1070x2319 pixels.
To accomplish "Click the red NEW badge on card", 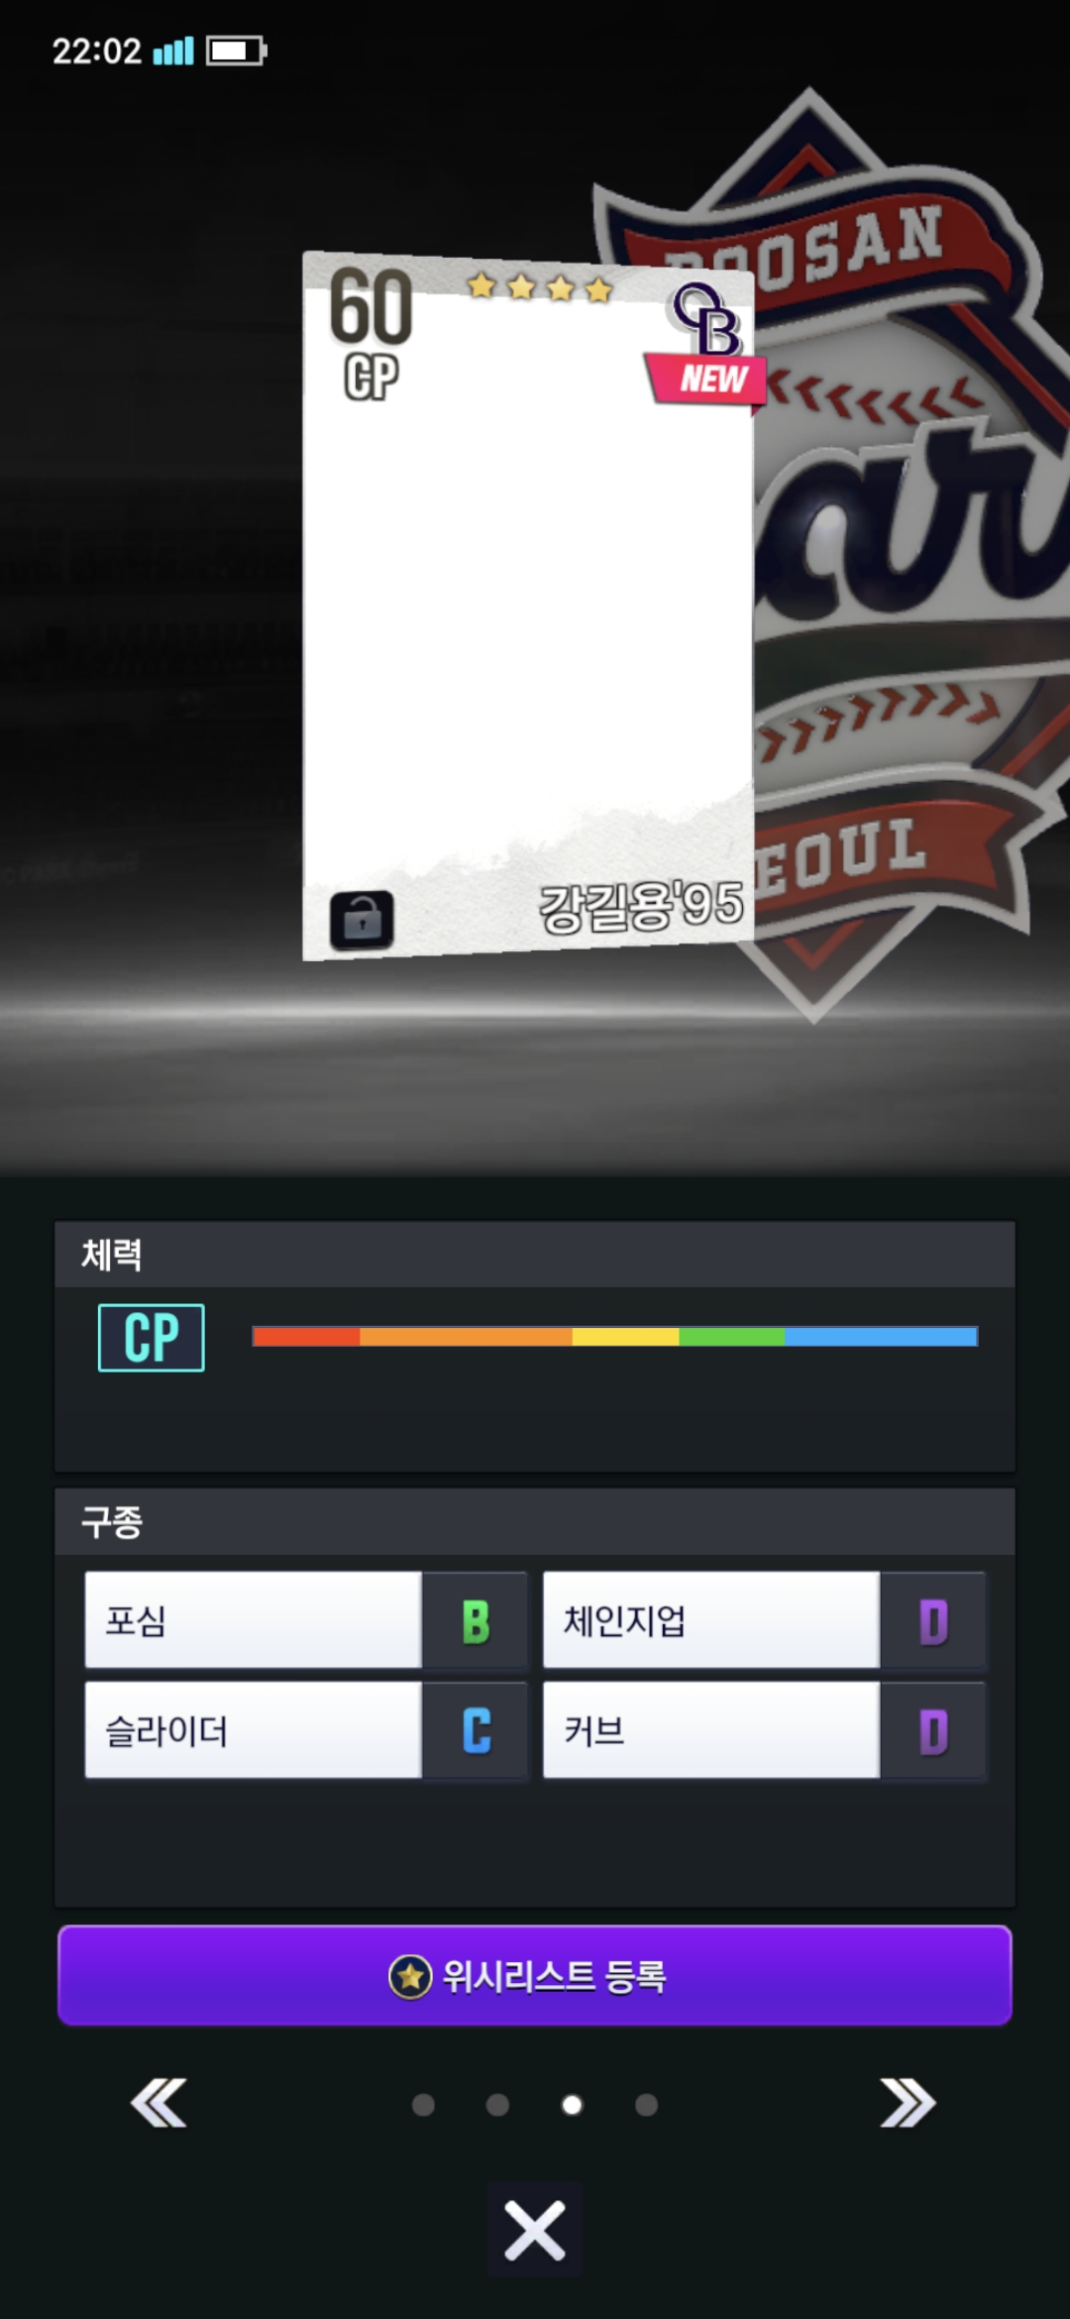I will click(x=706, y=379).
